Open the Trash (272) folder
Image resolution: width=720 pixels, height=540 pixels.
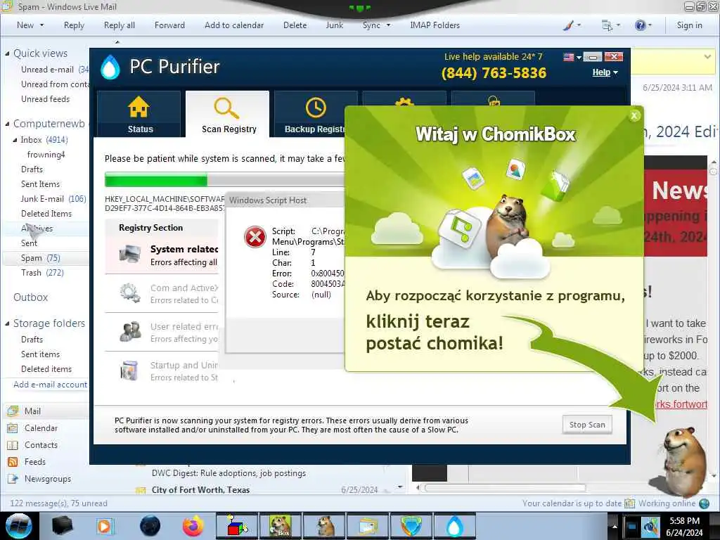[42, 273]
